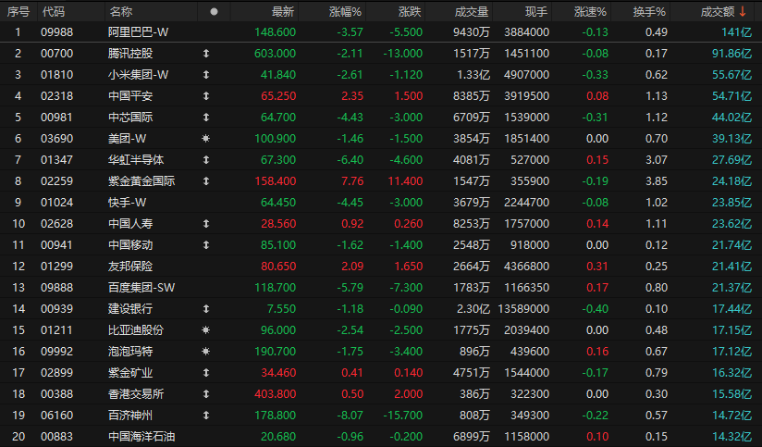Click the sun marker icon beside 美团-W
Image resolution: width=762 pixels, height=447 pixels.
pyautogui.click(x=206, y=139)
